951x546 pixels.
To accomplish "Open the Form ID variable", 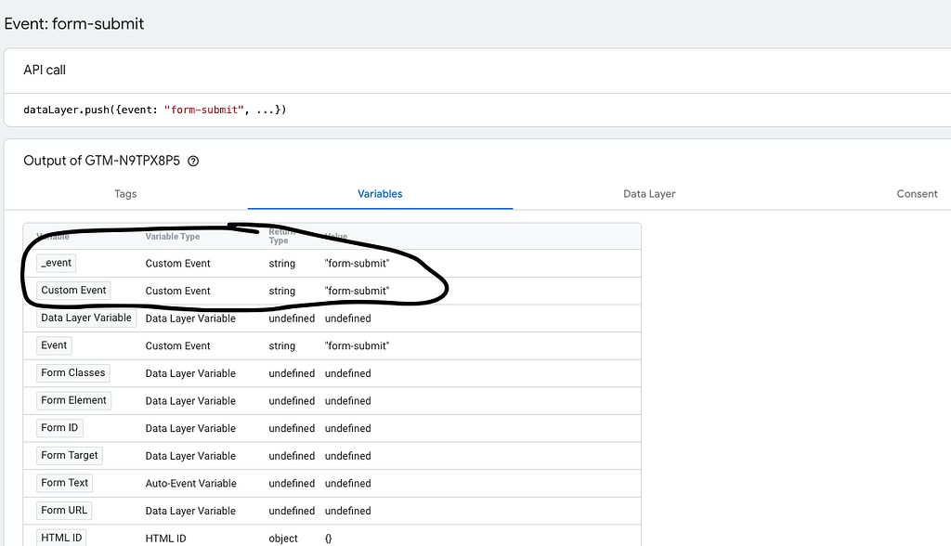I will [x=59, y=427].
